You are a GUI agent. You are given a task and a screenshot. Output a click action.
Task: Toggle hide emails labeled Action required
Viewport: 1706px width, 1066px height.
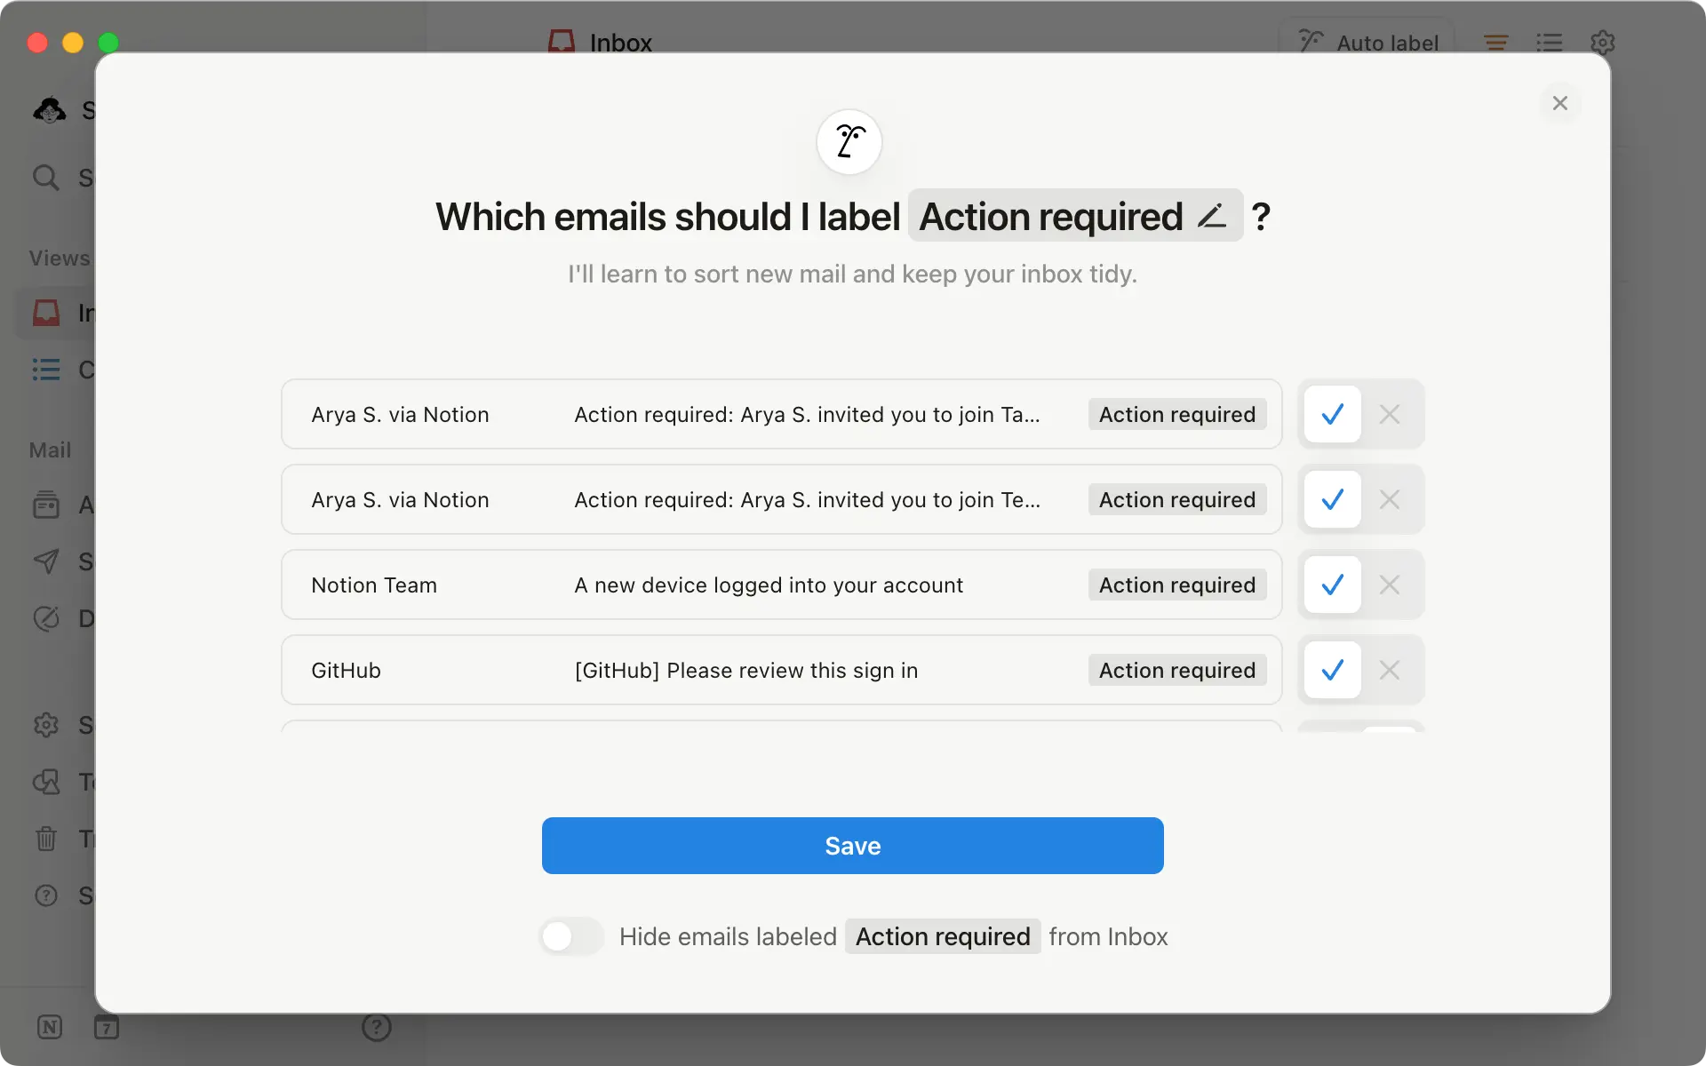(570, 936)
